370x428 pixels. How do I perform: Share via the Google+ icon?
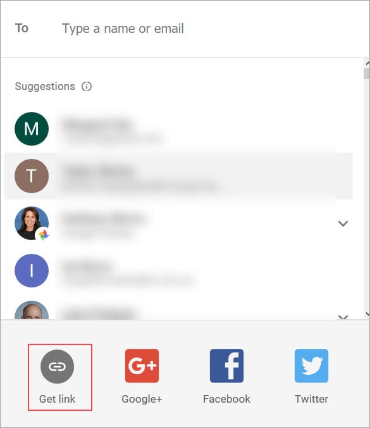click(142, 366)
